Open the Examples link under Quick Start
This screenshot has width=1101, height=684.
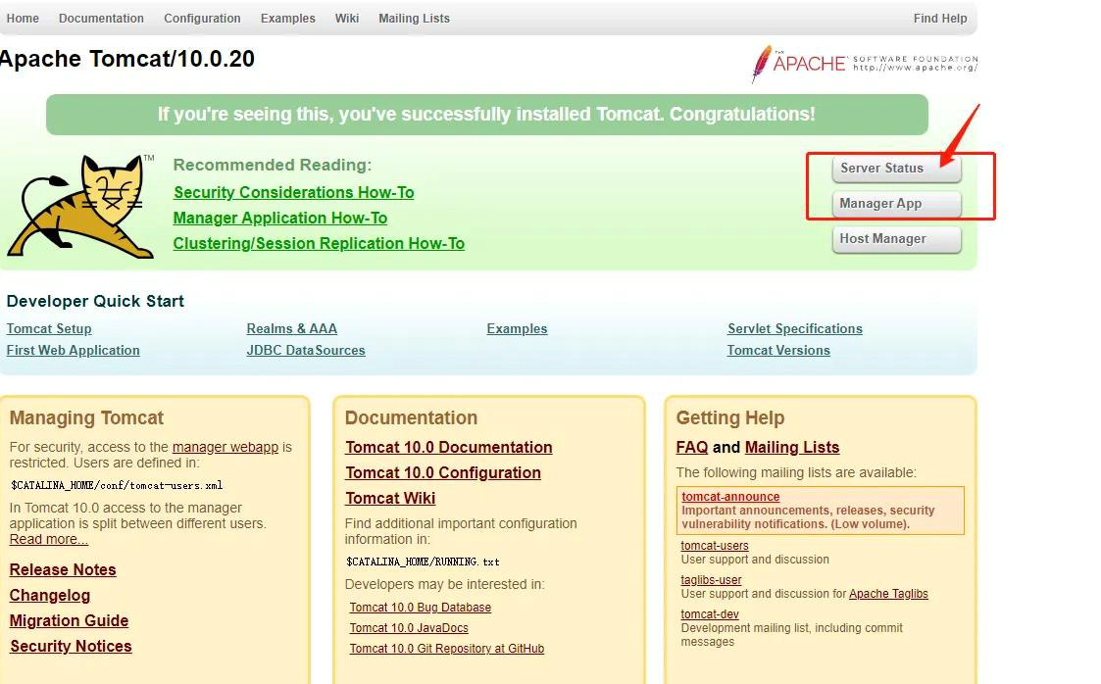click(x=517, y=329)
